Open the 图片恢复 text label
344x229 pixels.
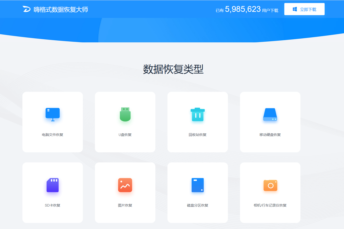[125, 205]
